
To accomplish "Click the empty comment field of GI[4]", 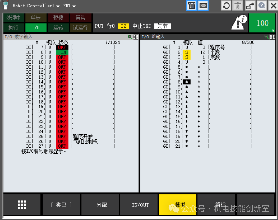I will coord(230,62).
